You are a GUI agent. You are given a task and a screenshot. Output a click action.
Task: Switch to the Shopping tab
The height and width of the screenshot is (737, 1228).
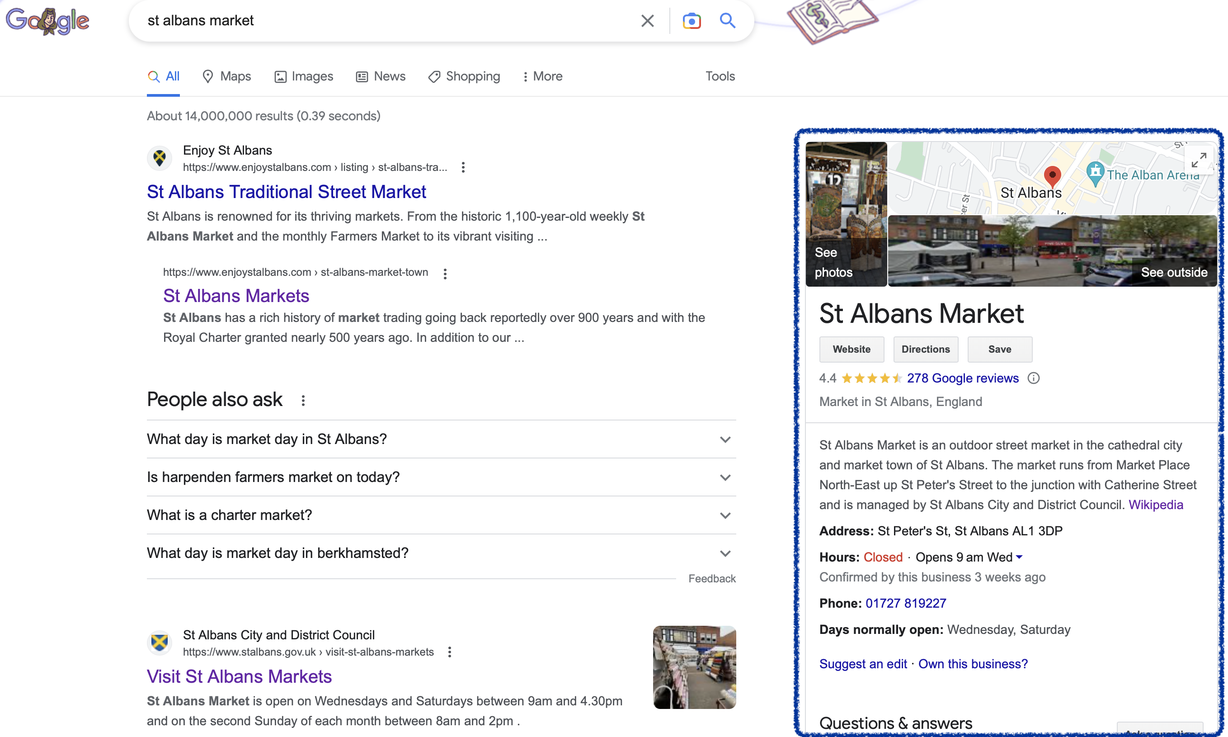[x=464, y=76]
